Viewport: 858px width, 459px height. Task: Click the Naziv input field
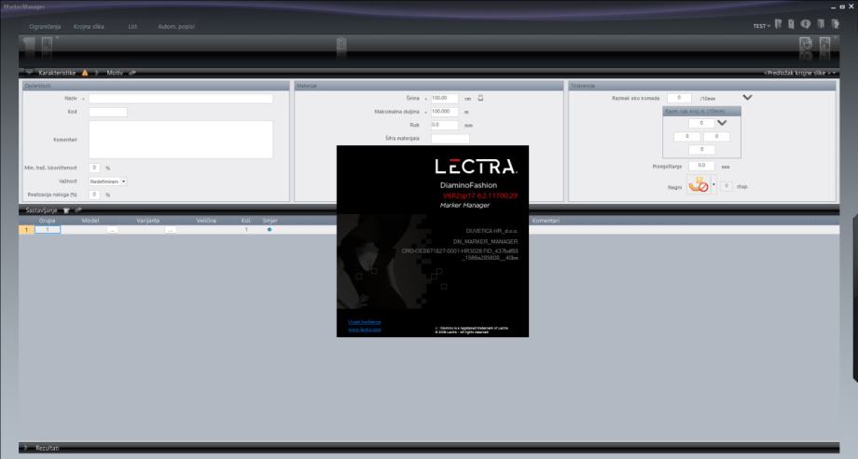point(181,99)
